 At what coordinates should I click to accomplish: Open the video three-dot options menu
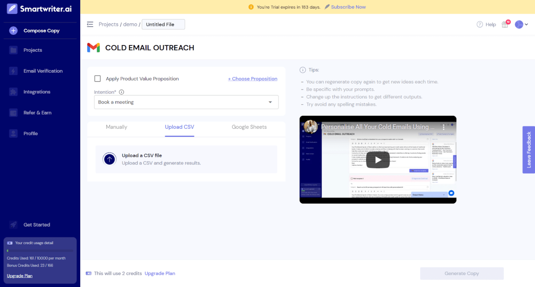444,127
